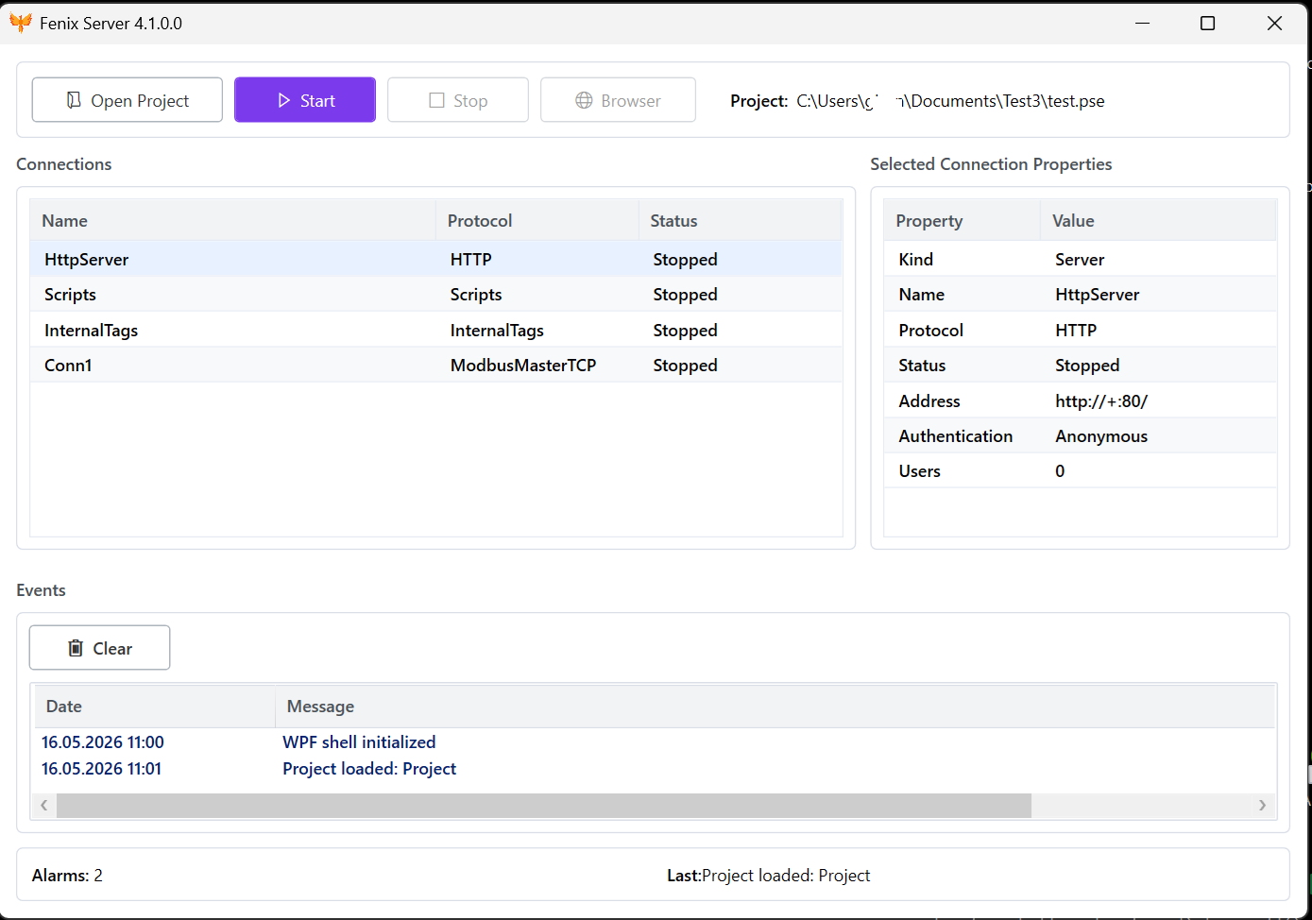Click the Kind property row

[1081, 259]
